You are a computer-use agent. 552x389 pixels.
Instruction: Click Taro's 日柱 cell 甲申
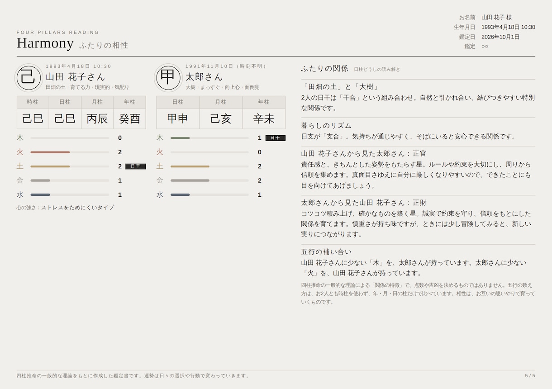178,119
